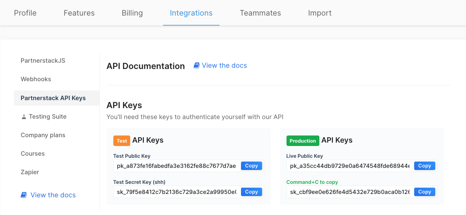Click the sidebar View the docs link
This screenshot has height=215, width=466.
(x=48, y=195)
